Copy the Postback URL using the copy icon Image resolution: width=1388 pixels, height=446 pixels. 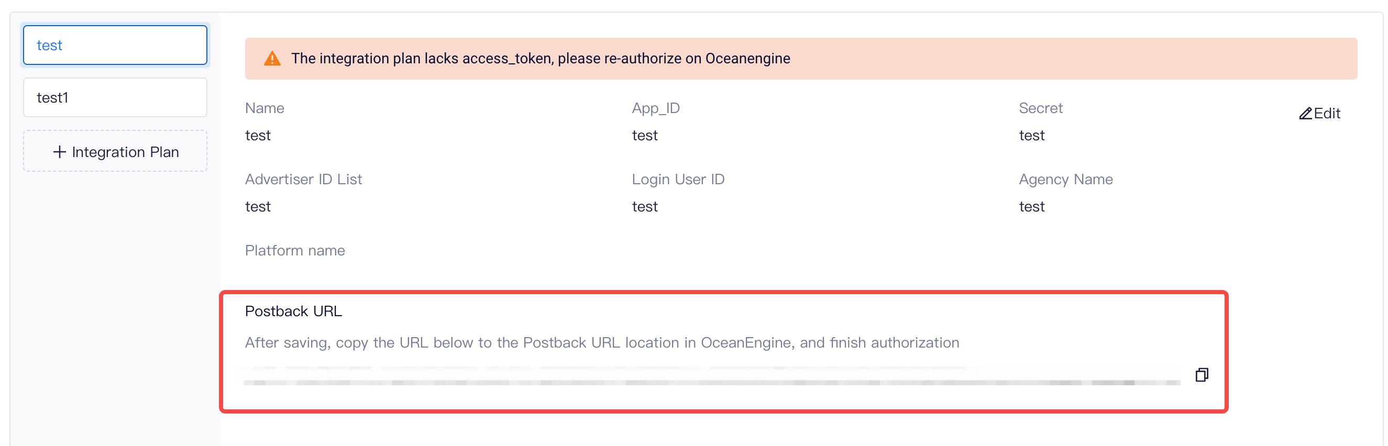(x=1201, y=375)
